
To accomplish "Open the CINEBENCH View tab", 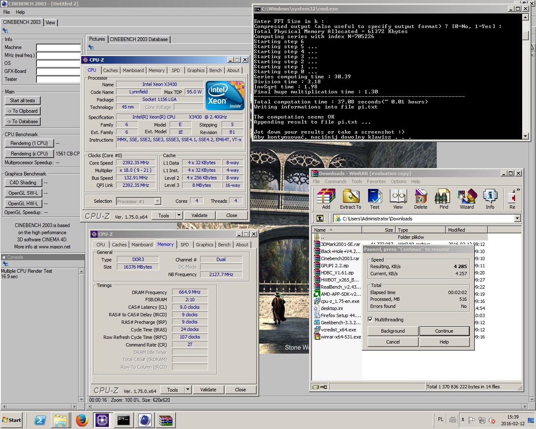I will pyautogui.click(x=50, y=23).
